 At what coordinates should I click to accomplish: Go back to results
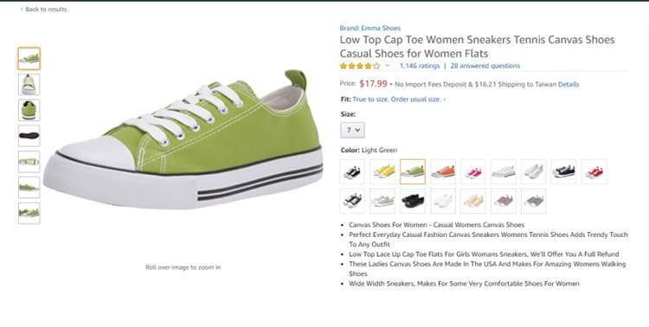pyautogui.click(x=44, y=10)
